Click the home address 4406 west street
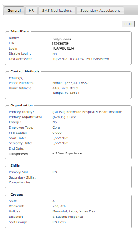This screenshot has width=138, height=230. pos(65,88)
